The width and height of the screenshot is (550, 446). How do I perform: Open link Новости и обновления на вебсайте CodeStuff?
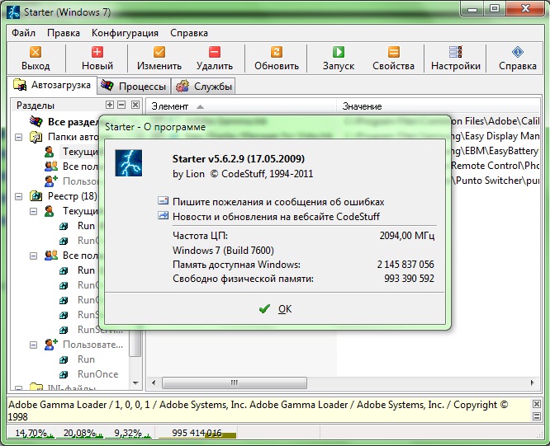point(276,217)
